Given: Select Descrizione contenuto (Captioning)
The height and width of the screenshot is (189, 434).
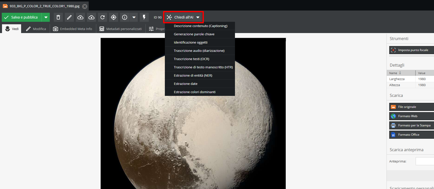Looking at the screenshot, I should (200, 26).
